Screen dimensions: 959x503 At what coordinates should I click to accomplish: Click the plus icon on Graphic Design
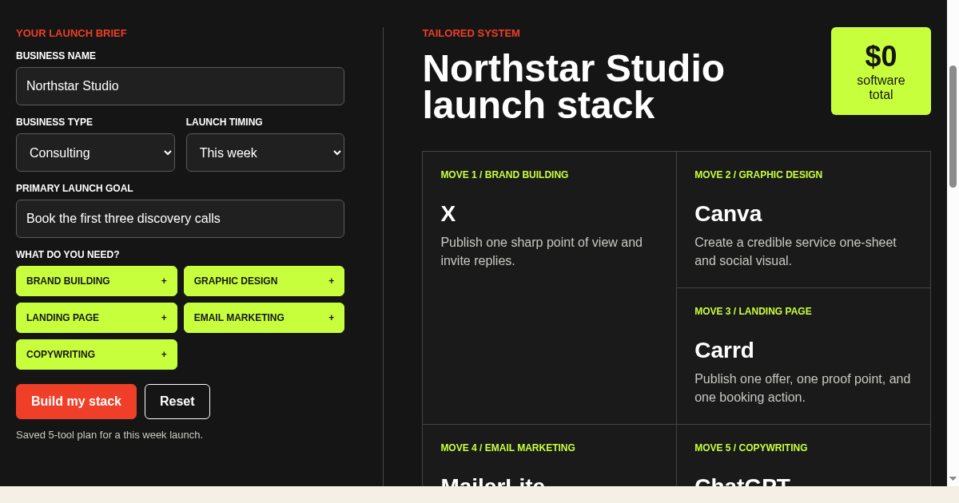coord(331,281)
